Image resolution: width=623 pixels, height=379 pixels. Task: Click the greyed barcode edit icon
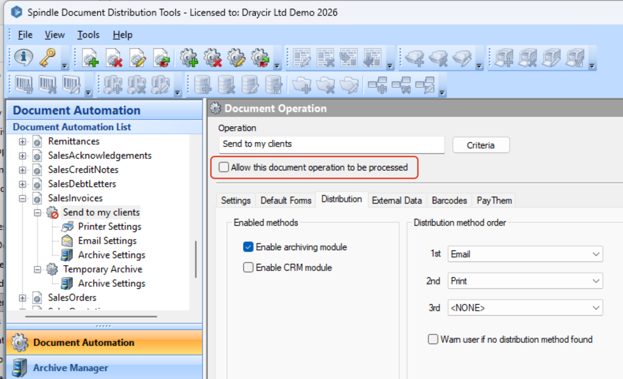[71, 84]
